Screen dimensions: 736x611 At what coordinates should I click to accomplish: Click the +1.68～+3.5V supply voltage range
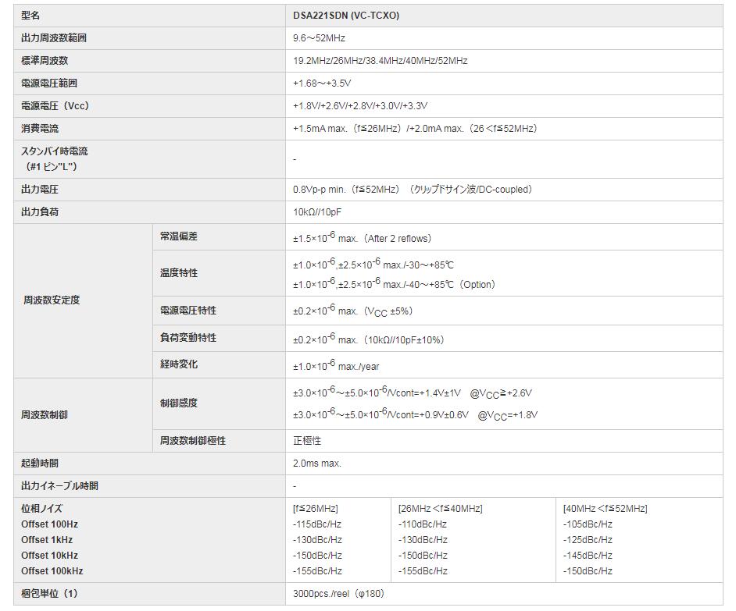click(x=322, y=83)
